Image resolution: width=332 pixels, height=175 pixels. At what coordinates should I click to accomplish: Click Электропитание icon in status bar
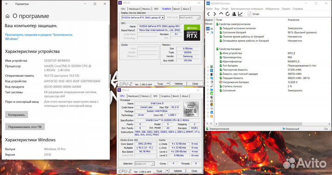click(x=207, y=129)
